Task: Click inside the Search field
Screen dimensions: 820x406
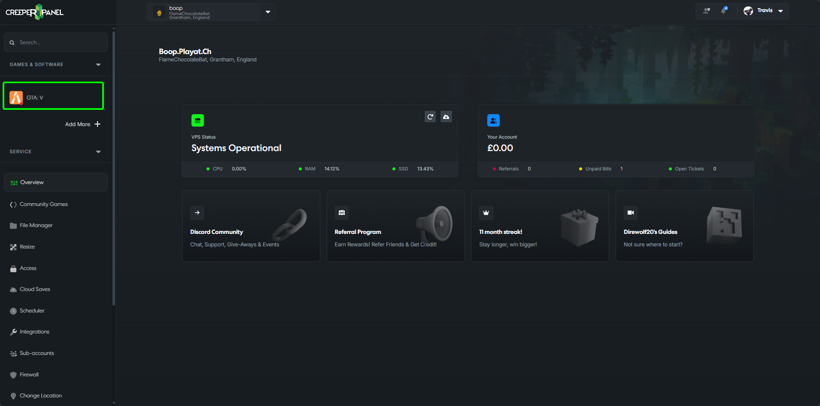Action: click(x=55, y=42)
